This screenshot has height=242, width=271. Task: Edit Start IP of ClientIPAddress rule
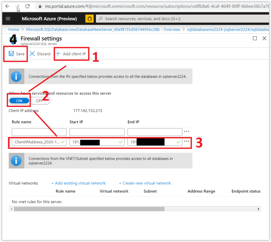(97, 142)
